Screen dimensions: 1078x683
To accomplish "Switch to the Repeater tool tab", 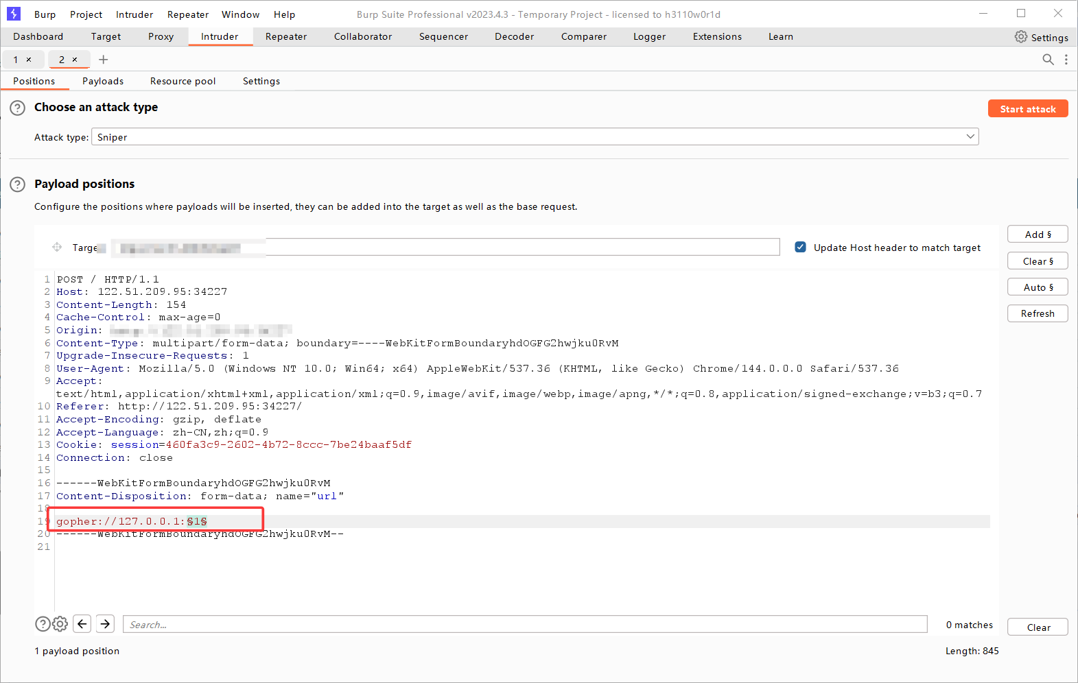I will tap(286, 37).
